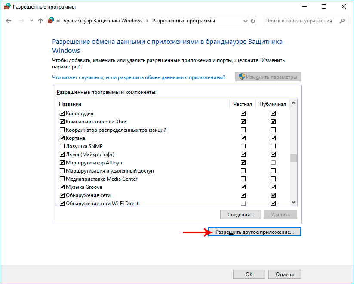Click the list scrollbar down arrow

(293, 202)
